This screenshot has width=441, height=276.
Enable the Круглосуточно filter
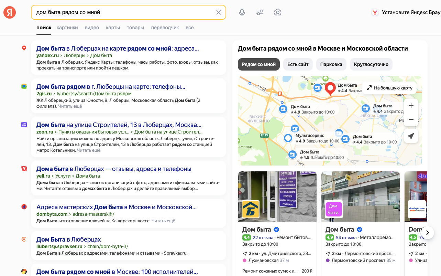click(x=371, y=64)
